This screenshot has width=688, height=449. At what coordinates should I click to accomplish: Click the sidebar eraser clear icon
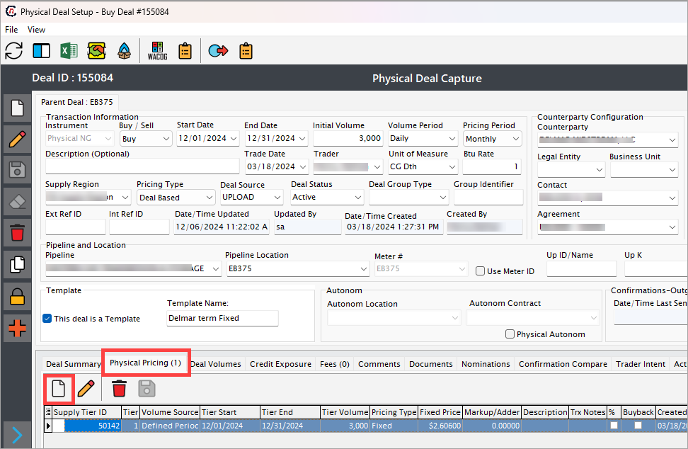click(17, 201)
